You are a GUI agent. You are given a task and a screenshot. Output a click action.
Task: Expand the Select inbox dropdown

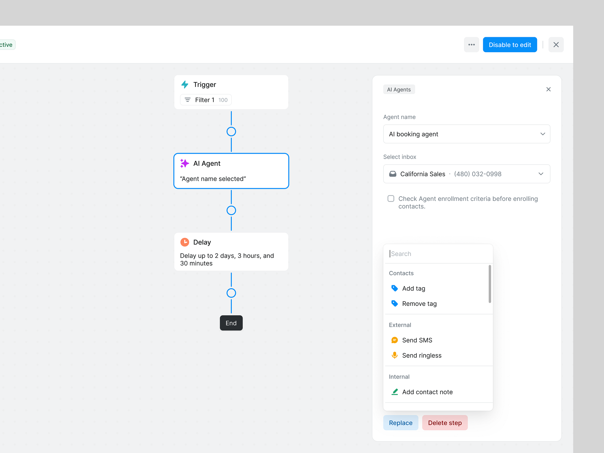click(541, 174)
